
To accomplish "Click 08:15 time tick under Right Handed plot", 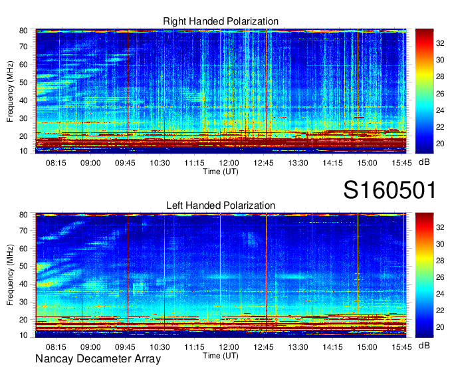I will tap(56, 163).
